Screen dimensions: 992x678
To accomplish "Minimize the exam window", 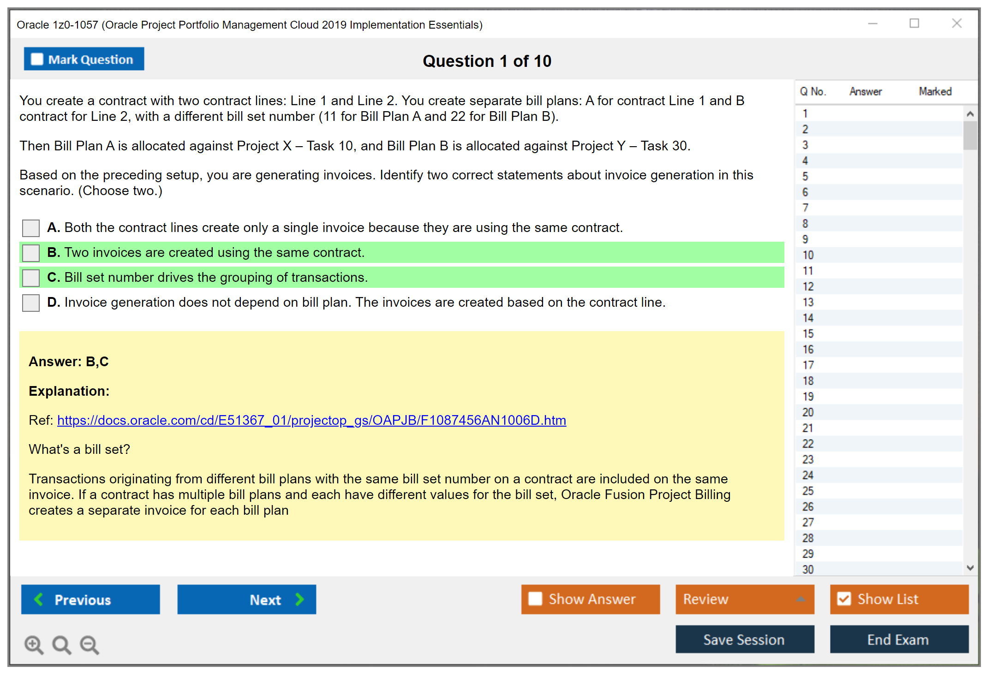I will tap(872, 23).
